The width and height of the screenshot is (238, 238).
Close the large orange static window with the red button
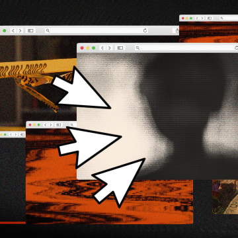click(x=30, y=125)
